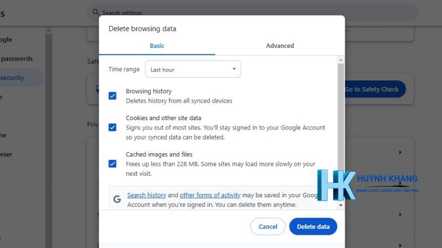Click the Cancel button
The height and width of the screenshot is (248, 442).
268,227
